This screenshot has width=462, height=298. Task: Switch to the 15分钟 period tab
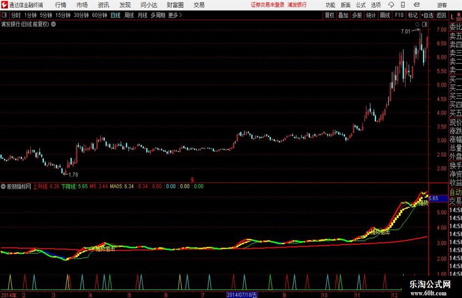[x=63, y=15]
